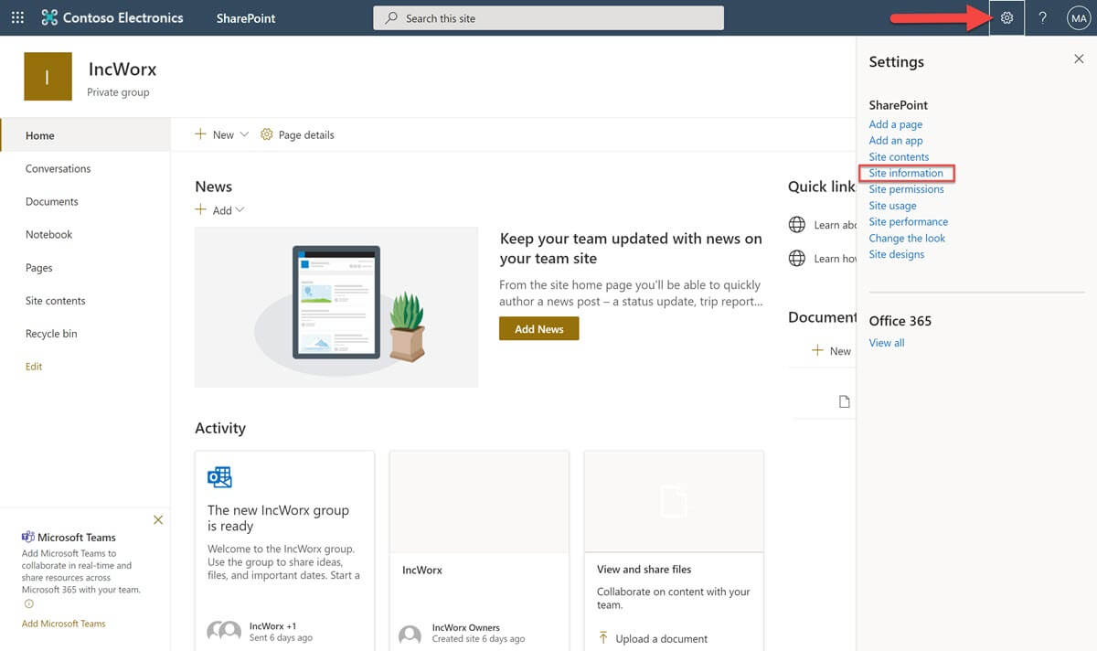The image size is (1097, 651).
Task: Click the Search this site box
Action: (x=548, y=18)
